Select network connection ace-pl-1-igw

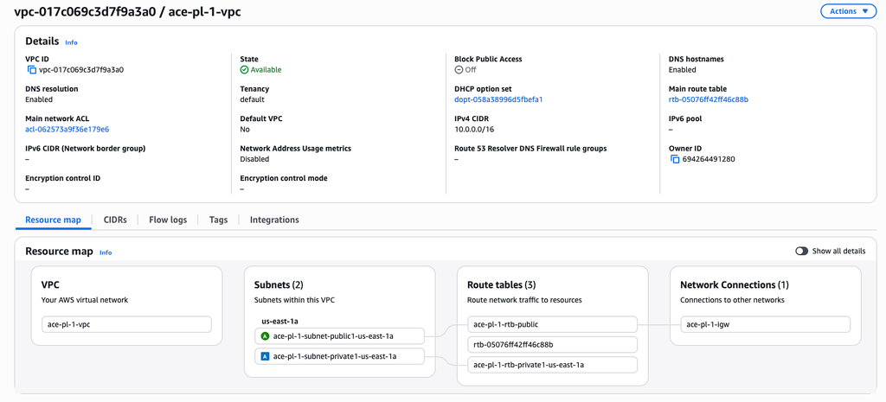(765, 325)
